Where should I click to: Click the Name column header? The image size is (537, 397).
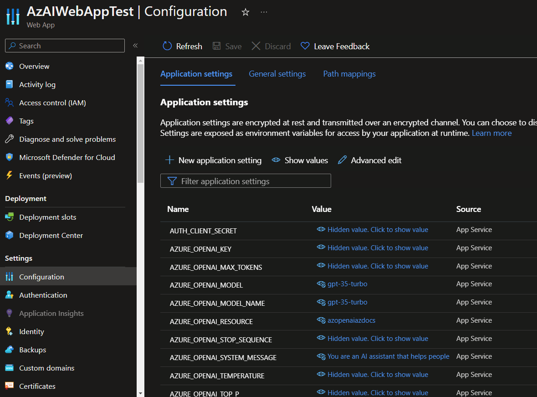(x=178, y=209)
